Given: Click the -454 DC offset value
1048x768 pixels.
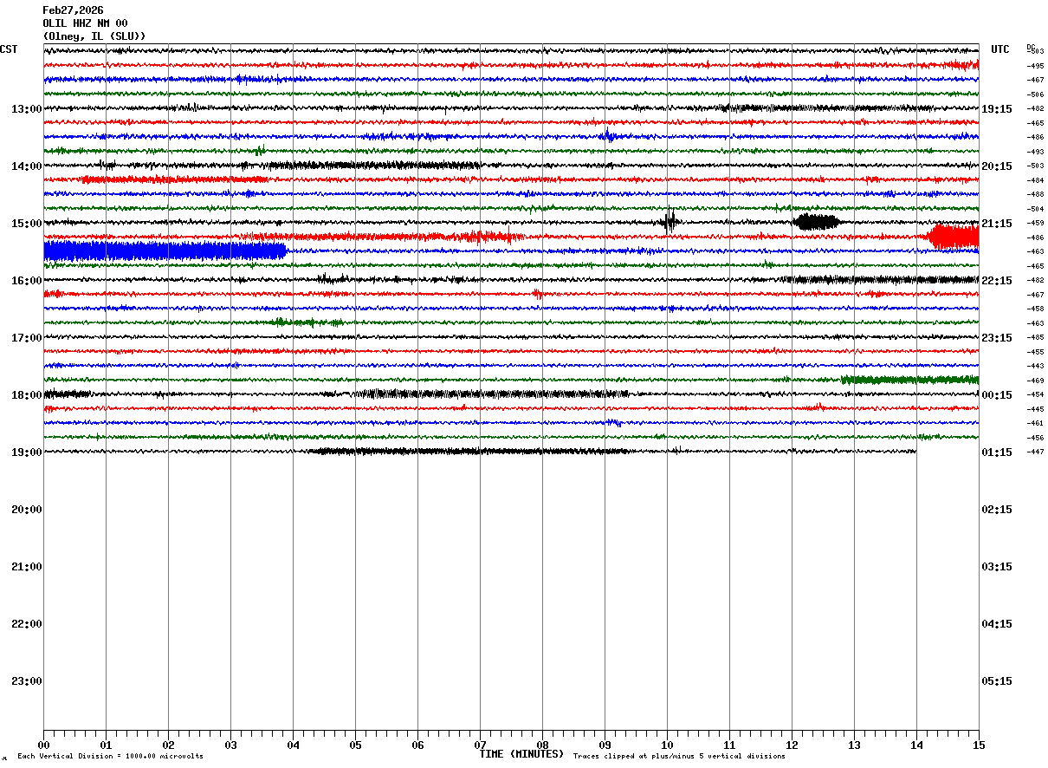Looking at the screenshot, I should (x=1035, y=394).
